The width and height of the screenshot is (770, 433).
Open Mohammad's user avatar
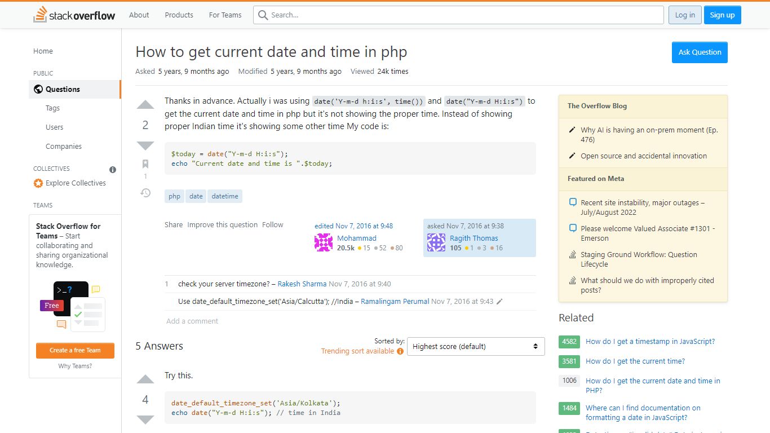pos(324,242)
